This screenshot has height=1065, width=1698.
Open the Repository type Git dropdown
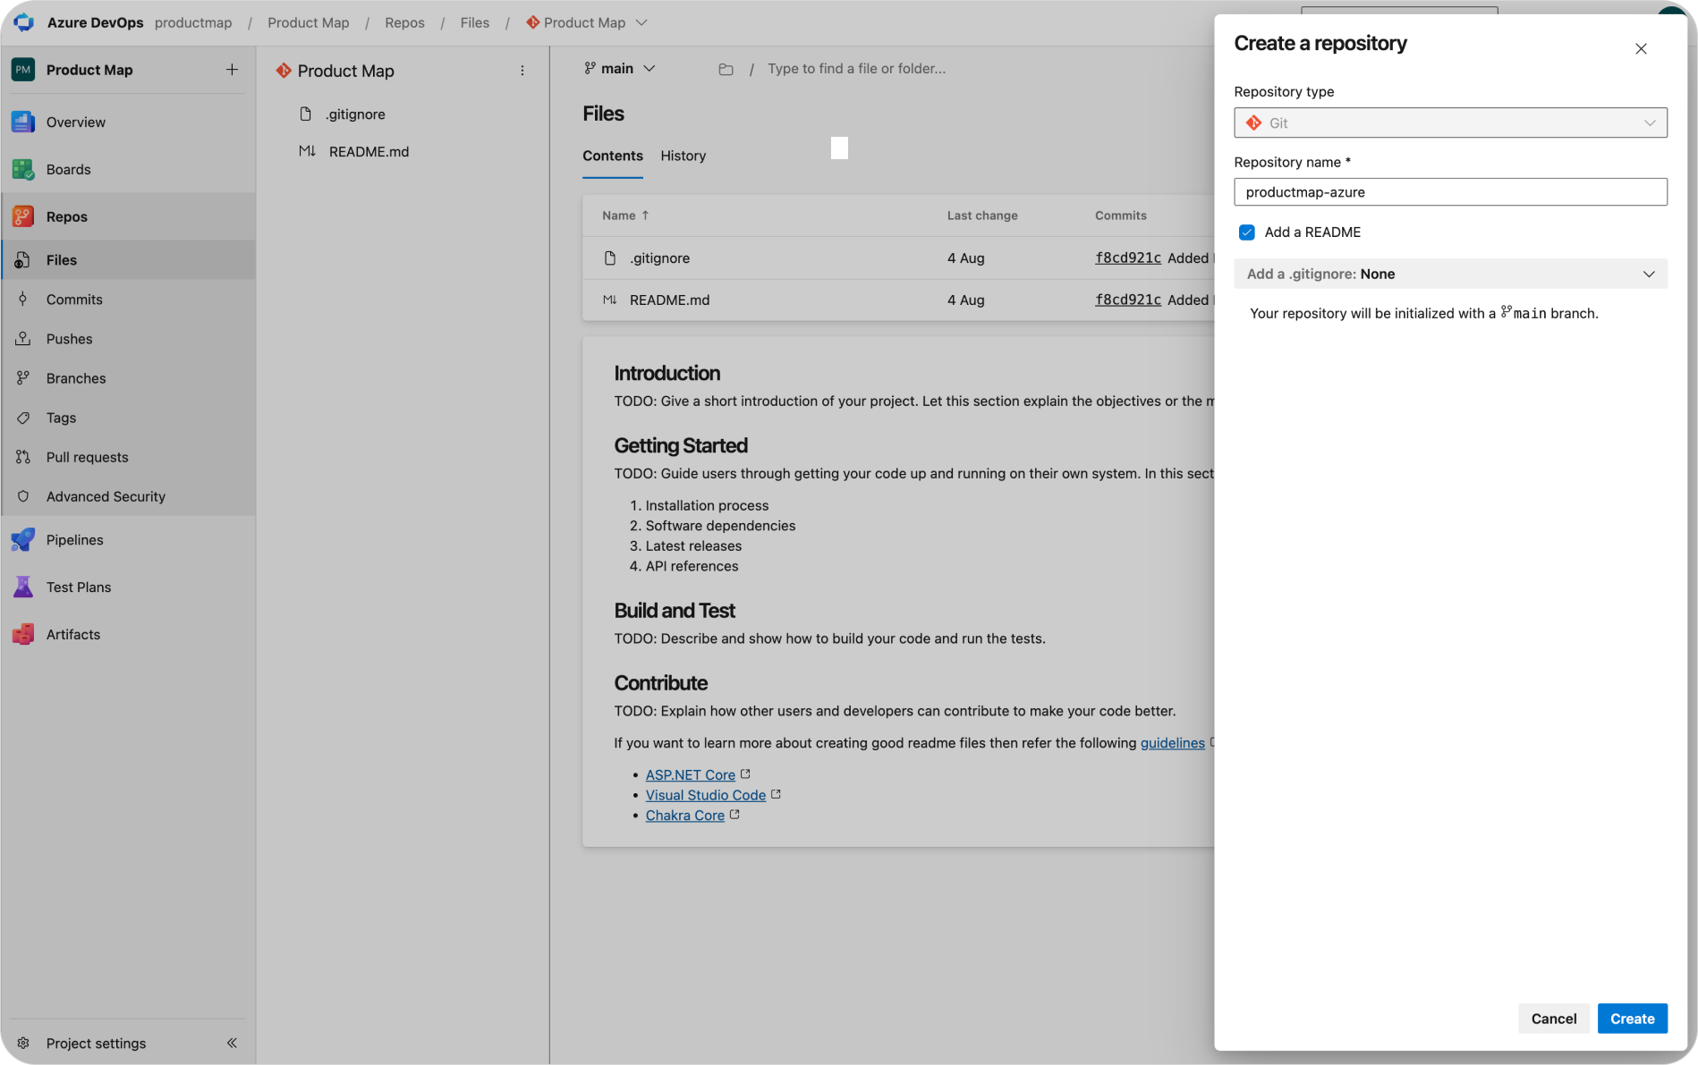(x=1450, y=123)
